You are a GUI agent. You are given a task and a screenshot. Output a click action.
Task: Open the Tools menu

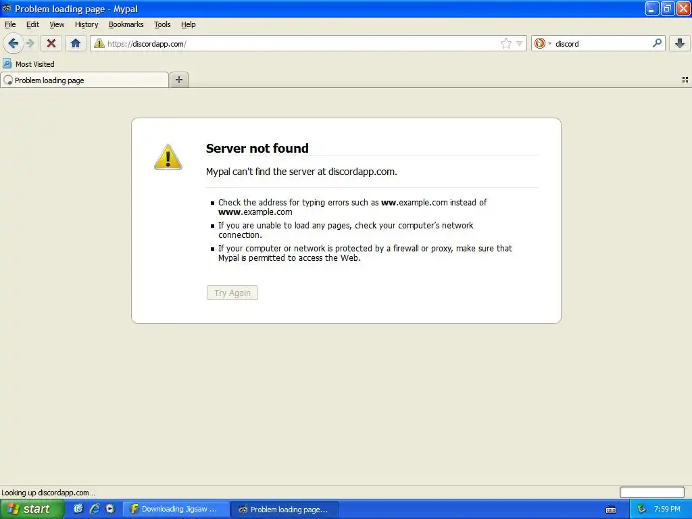162,24
